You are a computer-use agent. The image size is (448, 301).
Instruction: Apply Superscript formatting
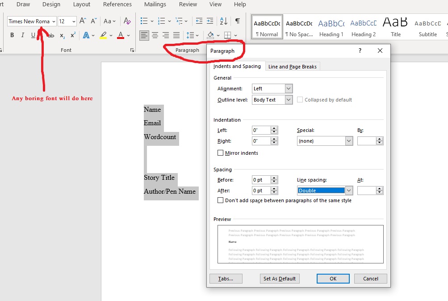point(73,35)
